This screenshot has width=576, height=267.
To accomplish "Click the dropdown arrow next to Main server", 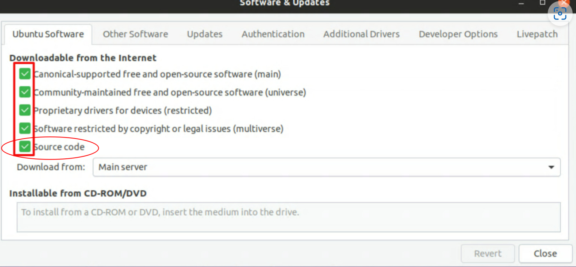I will 551,167.
